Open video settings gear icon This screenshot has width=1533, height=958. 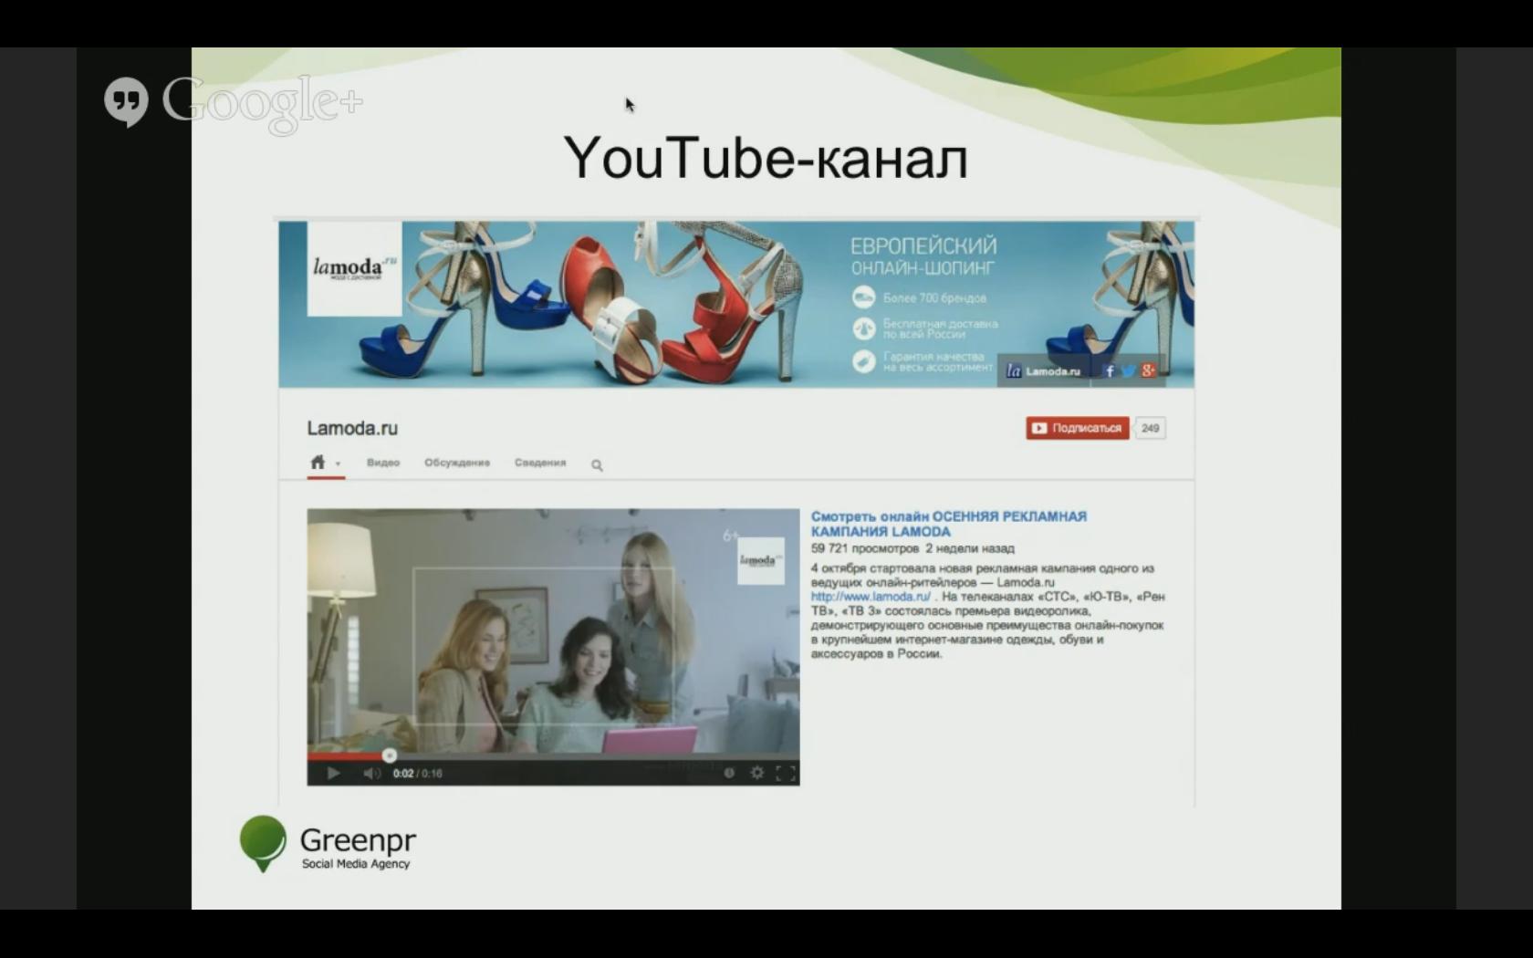coord(756,773)
